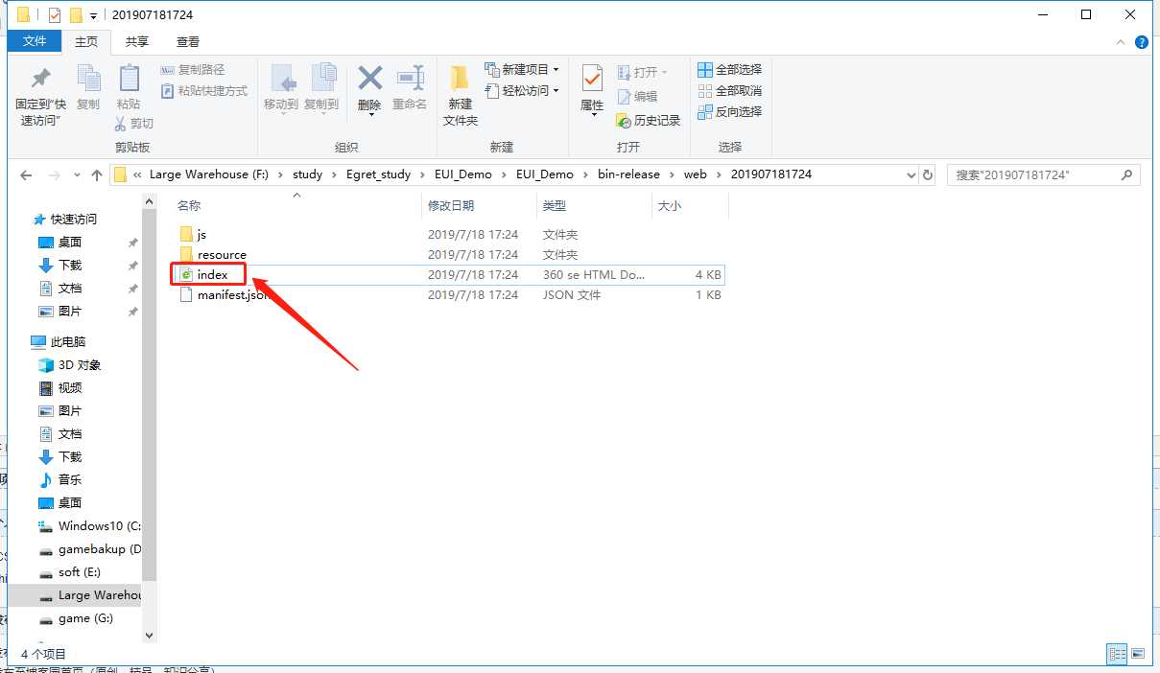This screenshot has width=1160, height=673.
Task: Click EUI_Demo breadcrumb after Egret_study
Action: (x=462, y=174)
